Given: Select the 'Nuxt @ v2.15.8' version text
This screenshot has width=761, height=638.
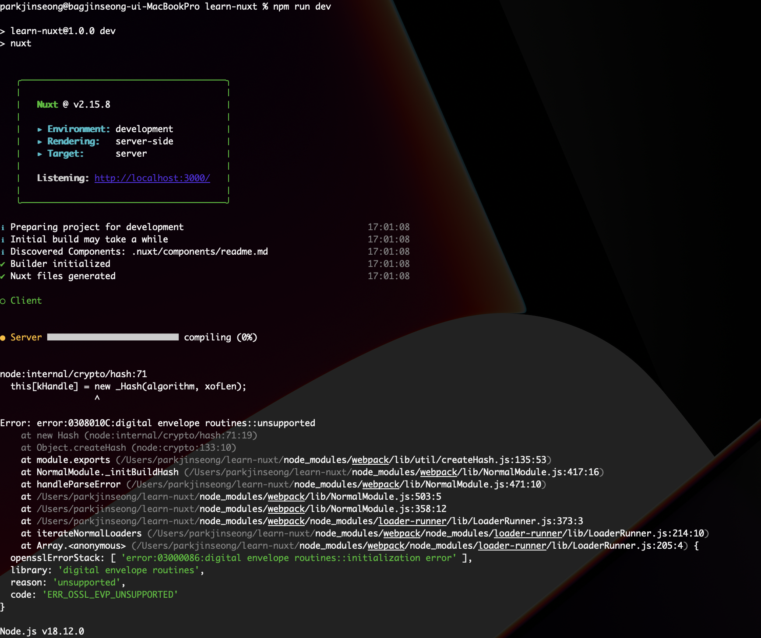Looking at the screenshot, I should [74, 105].
